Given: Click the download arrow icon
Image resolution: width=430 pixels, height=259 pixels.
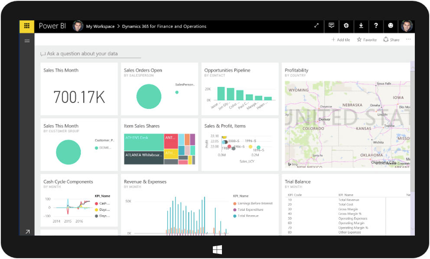Looking at the screenshot, I should click(361, 26).
